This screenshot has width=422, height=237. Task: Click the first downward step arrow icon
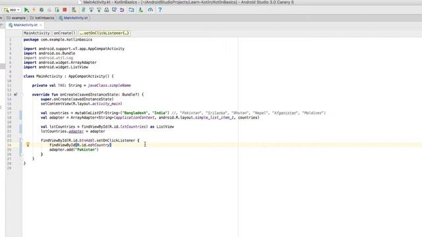pos(91,10)
